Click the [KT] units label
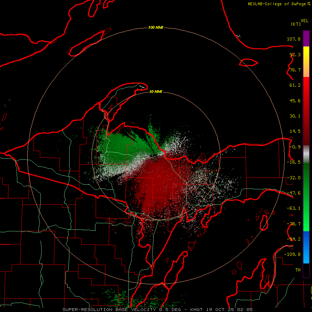 click(x=296, y=24)
